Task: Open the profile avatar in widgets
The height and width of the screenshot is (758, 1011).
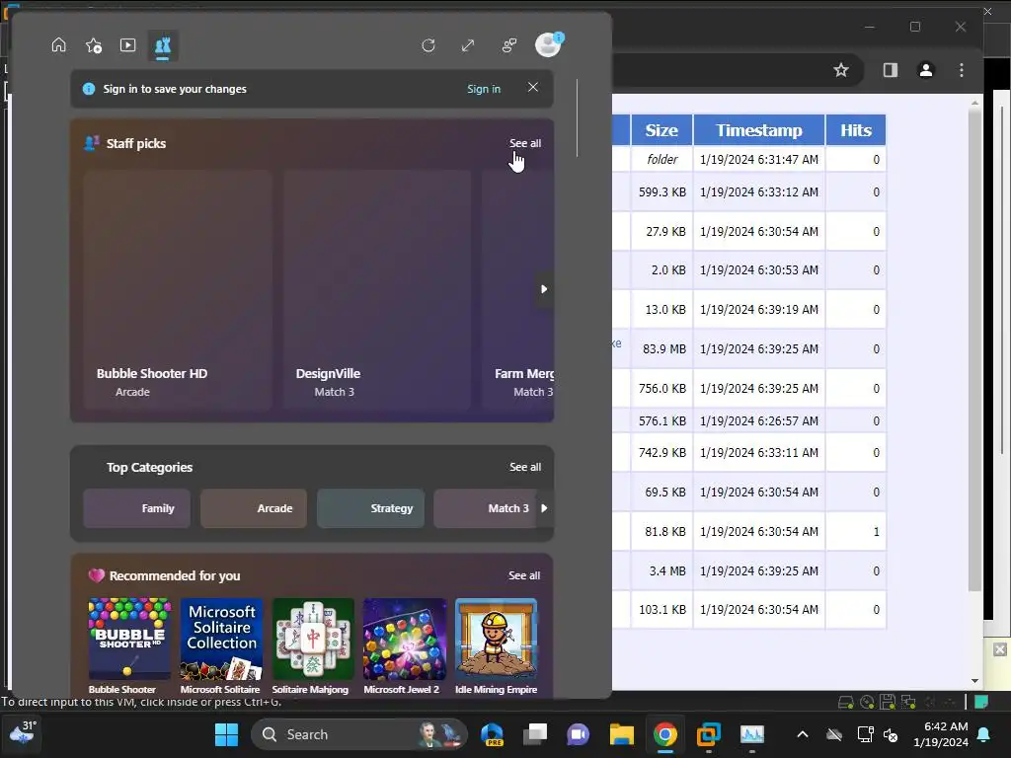Action: click(x=548, y=44)
